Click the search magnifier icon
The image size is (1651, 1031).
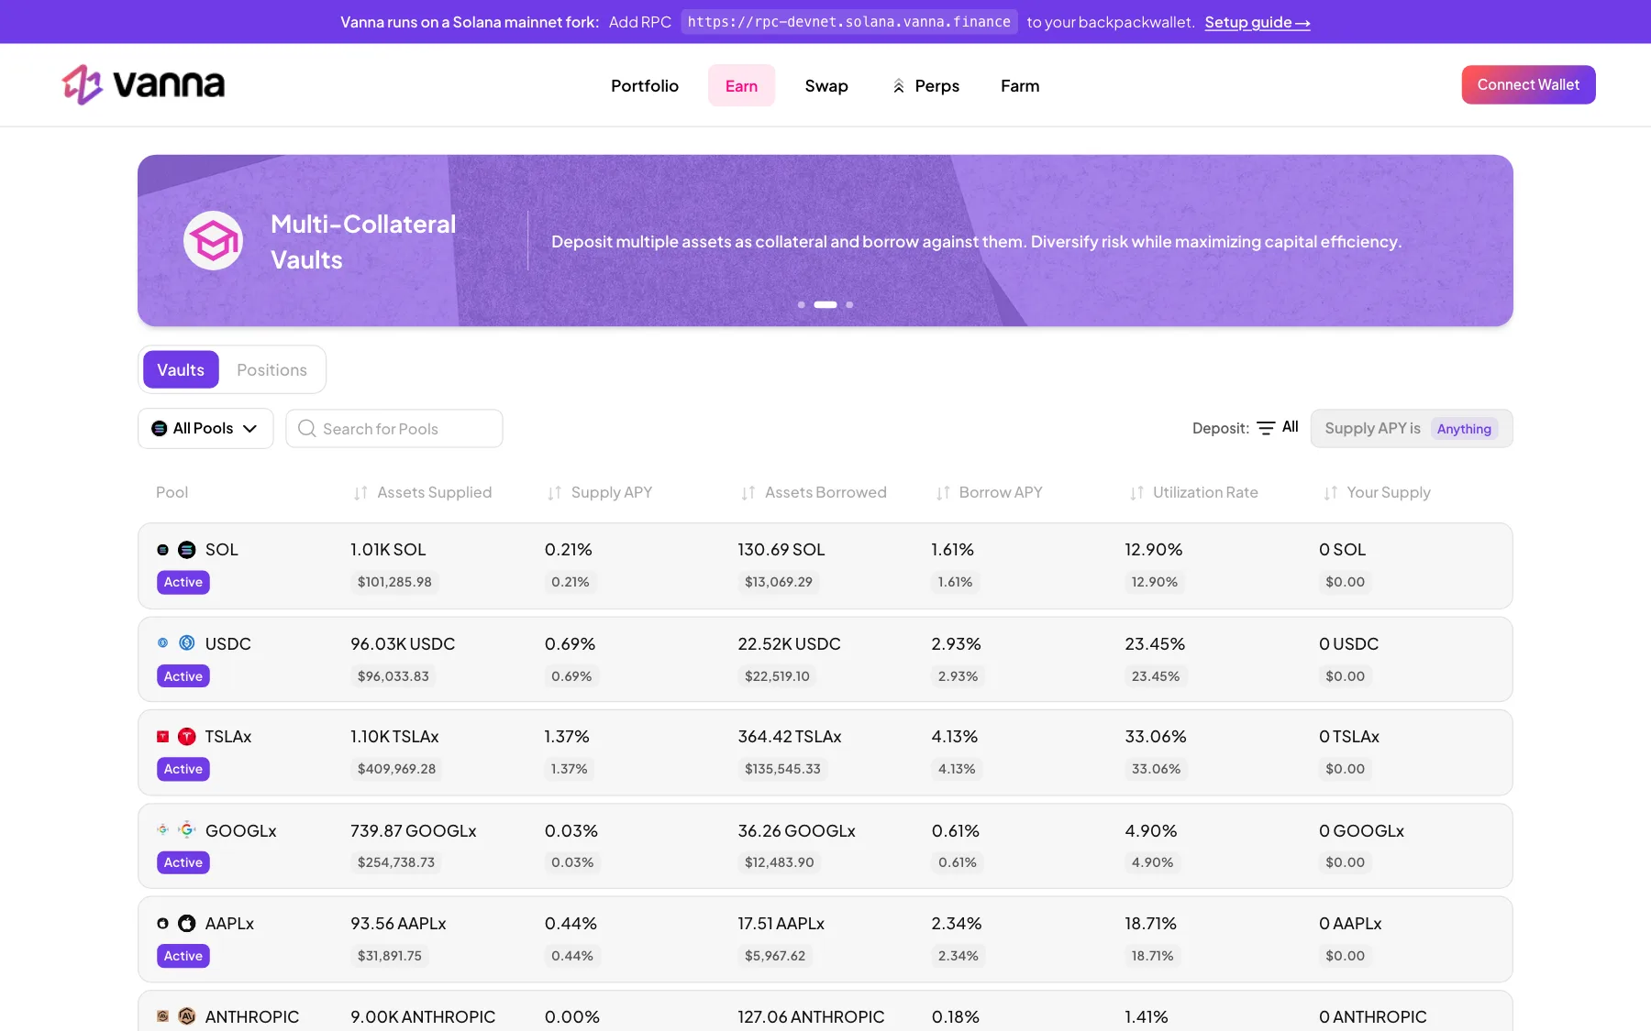(x=307, y=429)
